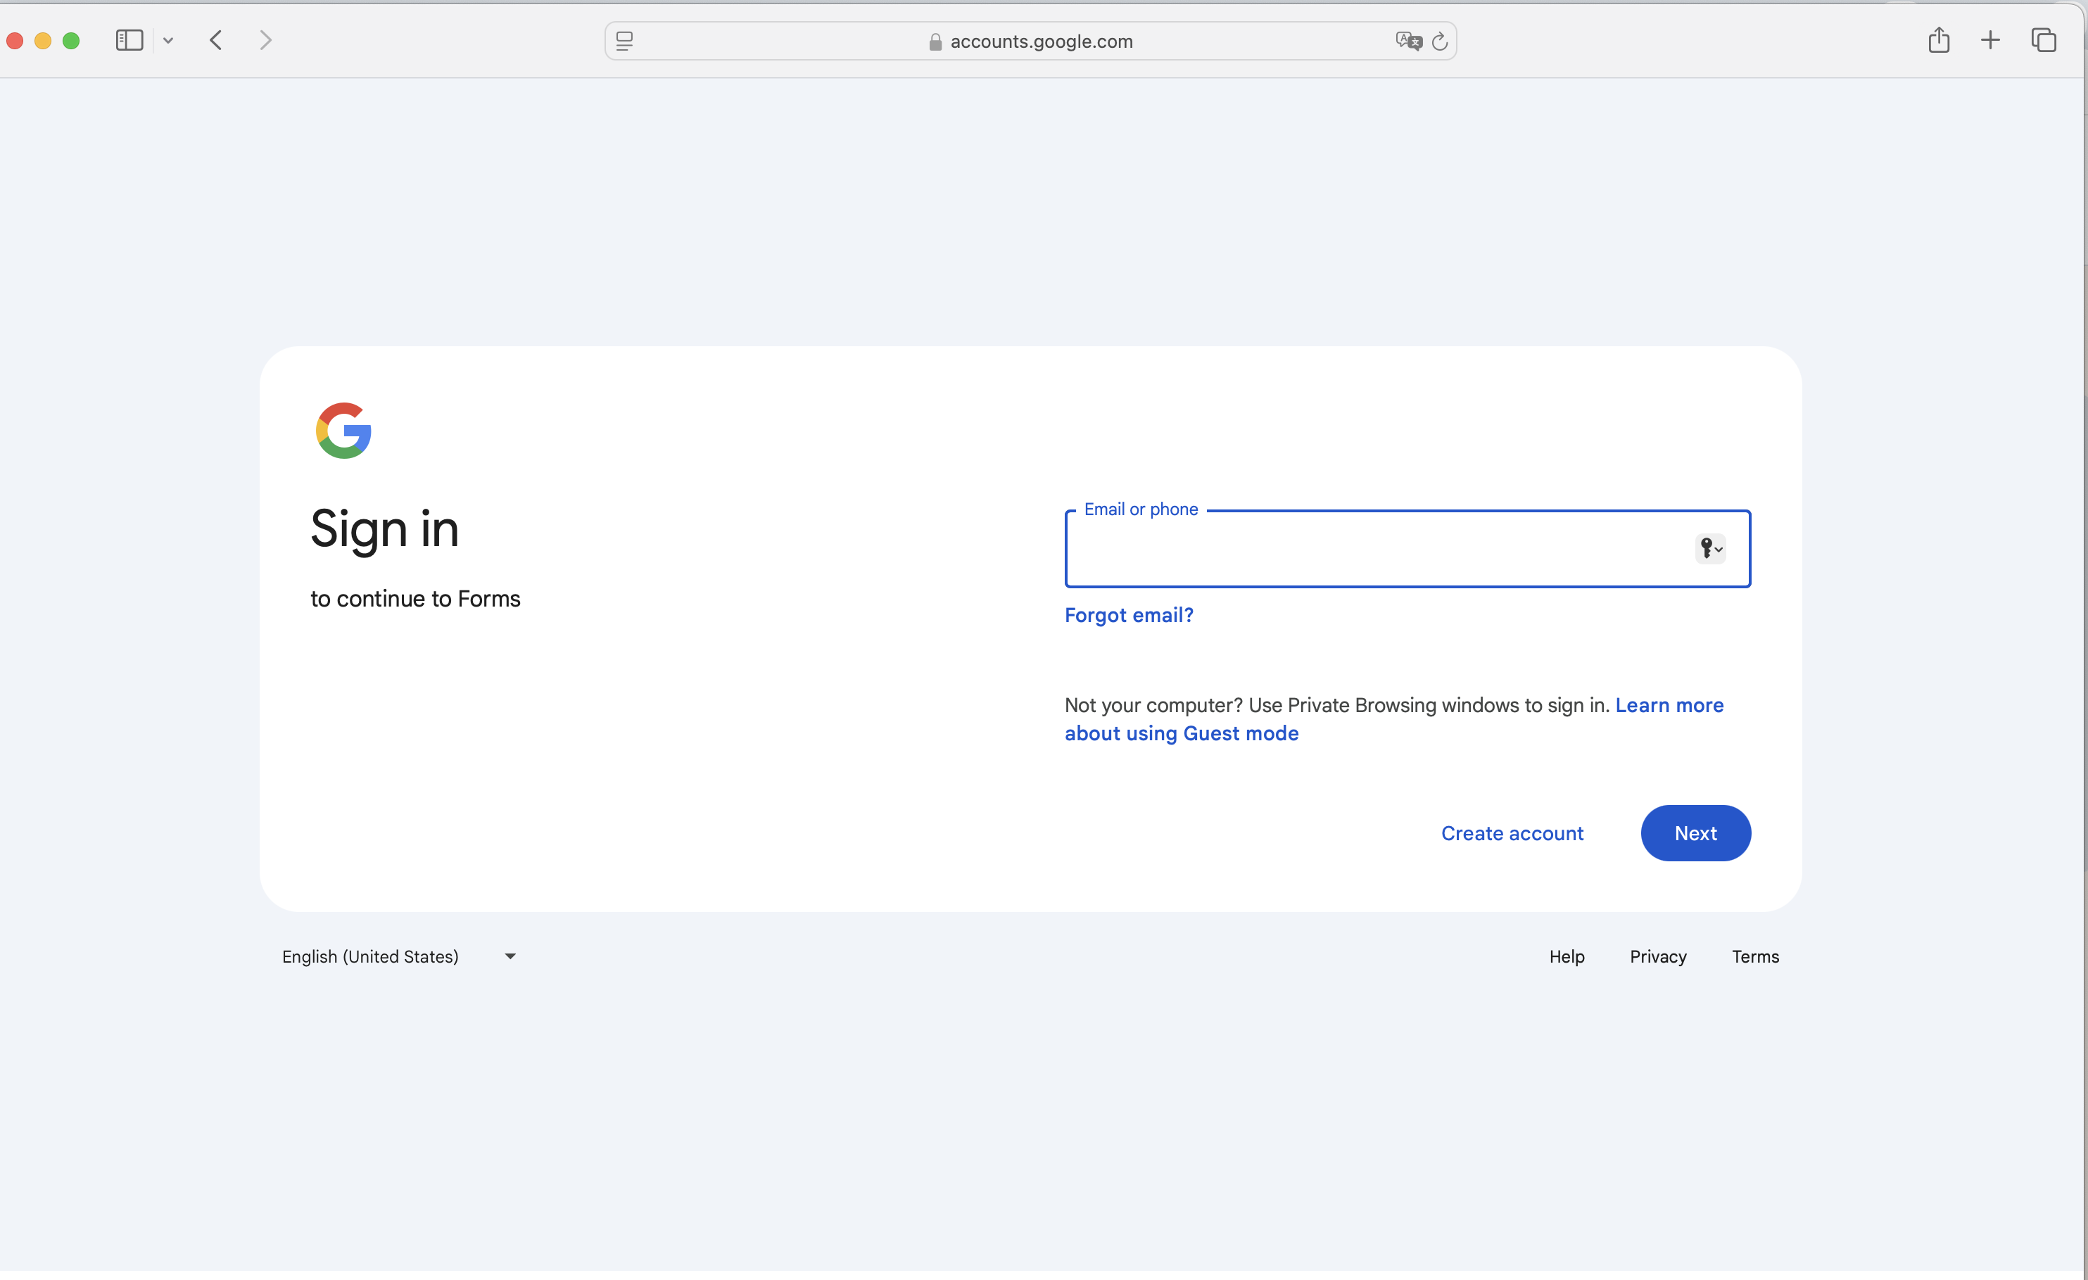The width and height of the screenshot is (2088, 1280).
Task: Open the Help footer link
Action: coord(1567,956)
